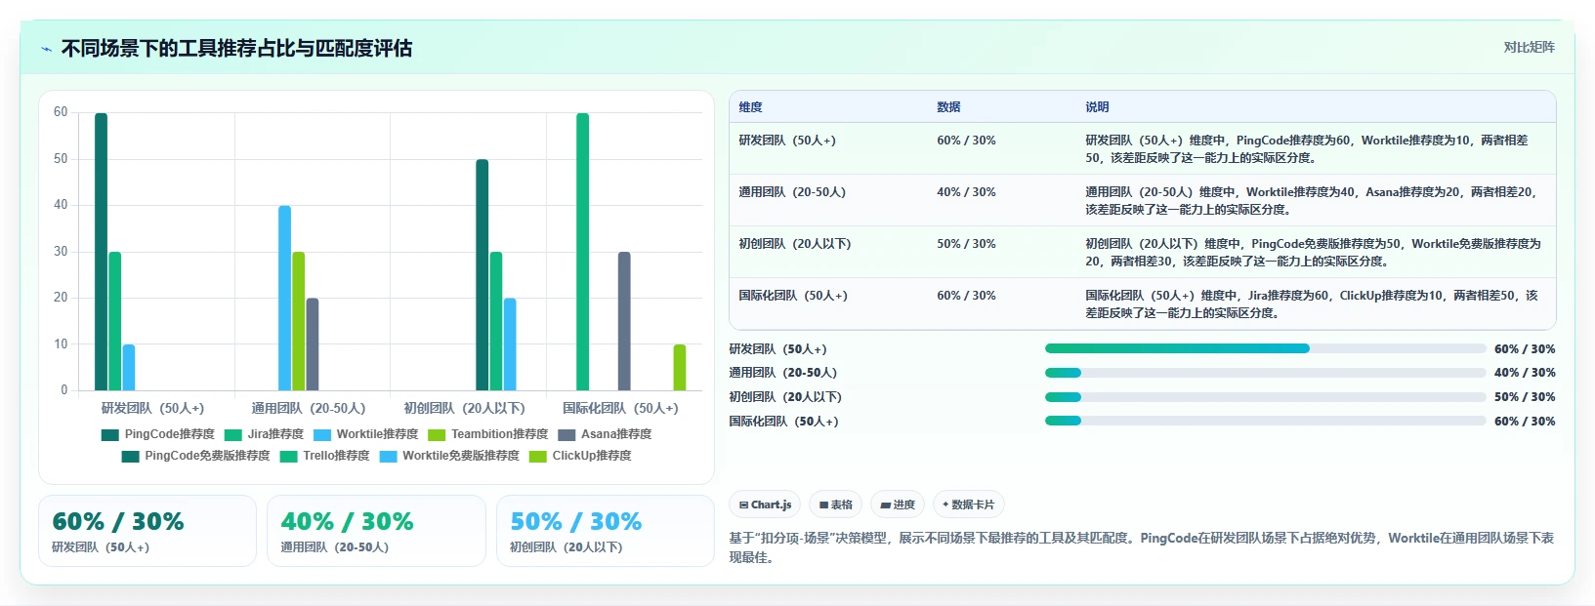Click 40% / 30% beside 通用团队 progress bar

tap(1525, 373)
